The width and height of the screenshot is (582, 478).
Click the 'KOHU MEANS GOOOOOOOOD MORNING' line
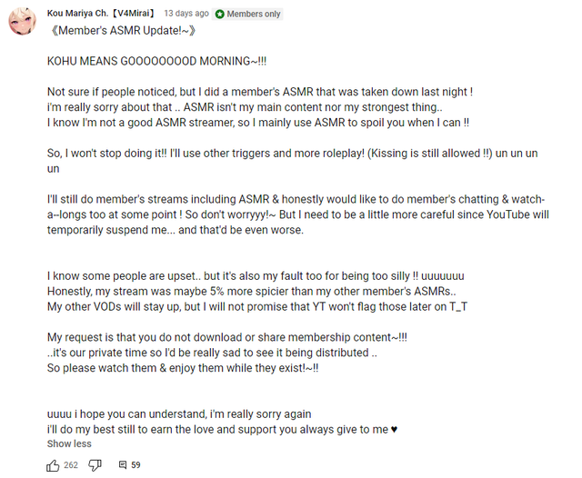156,61
